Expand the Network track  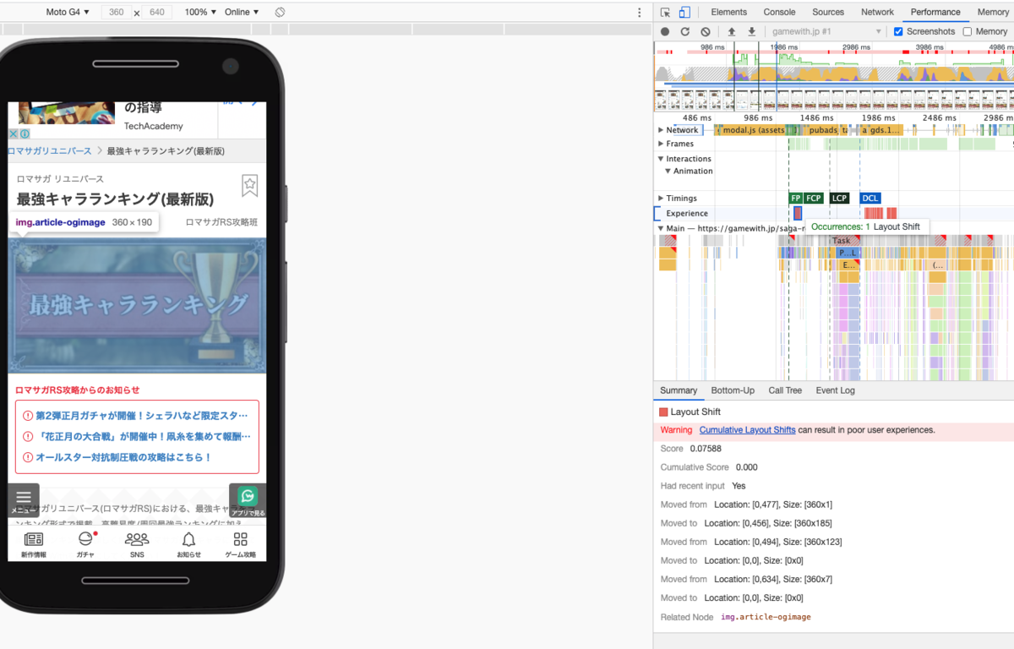point(661,130)
